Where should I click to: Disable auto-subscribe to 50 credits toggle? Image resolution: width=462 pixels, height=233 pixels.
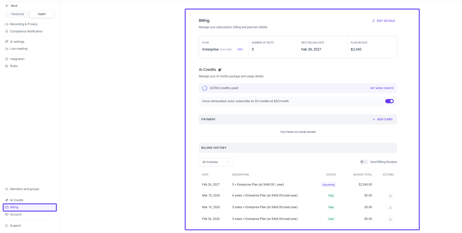[x=389, y=101]
